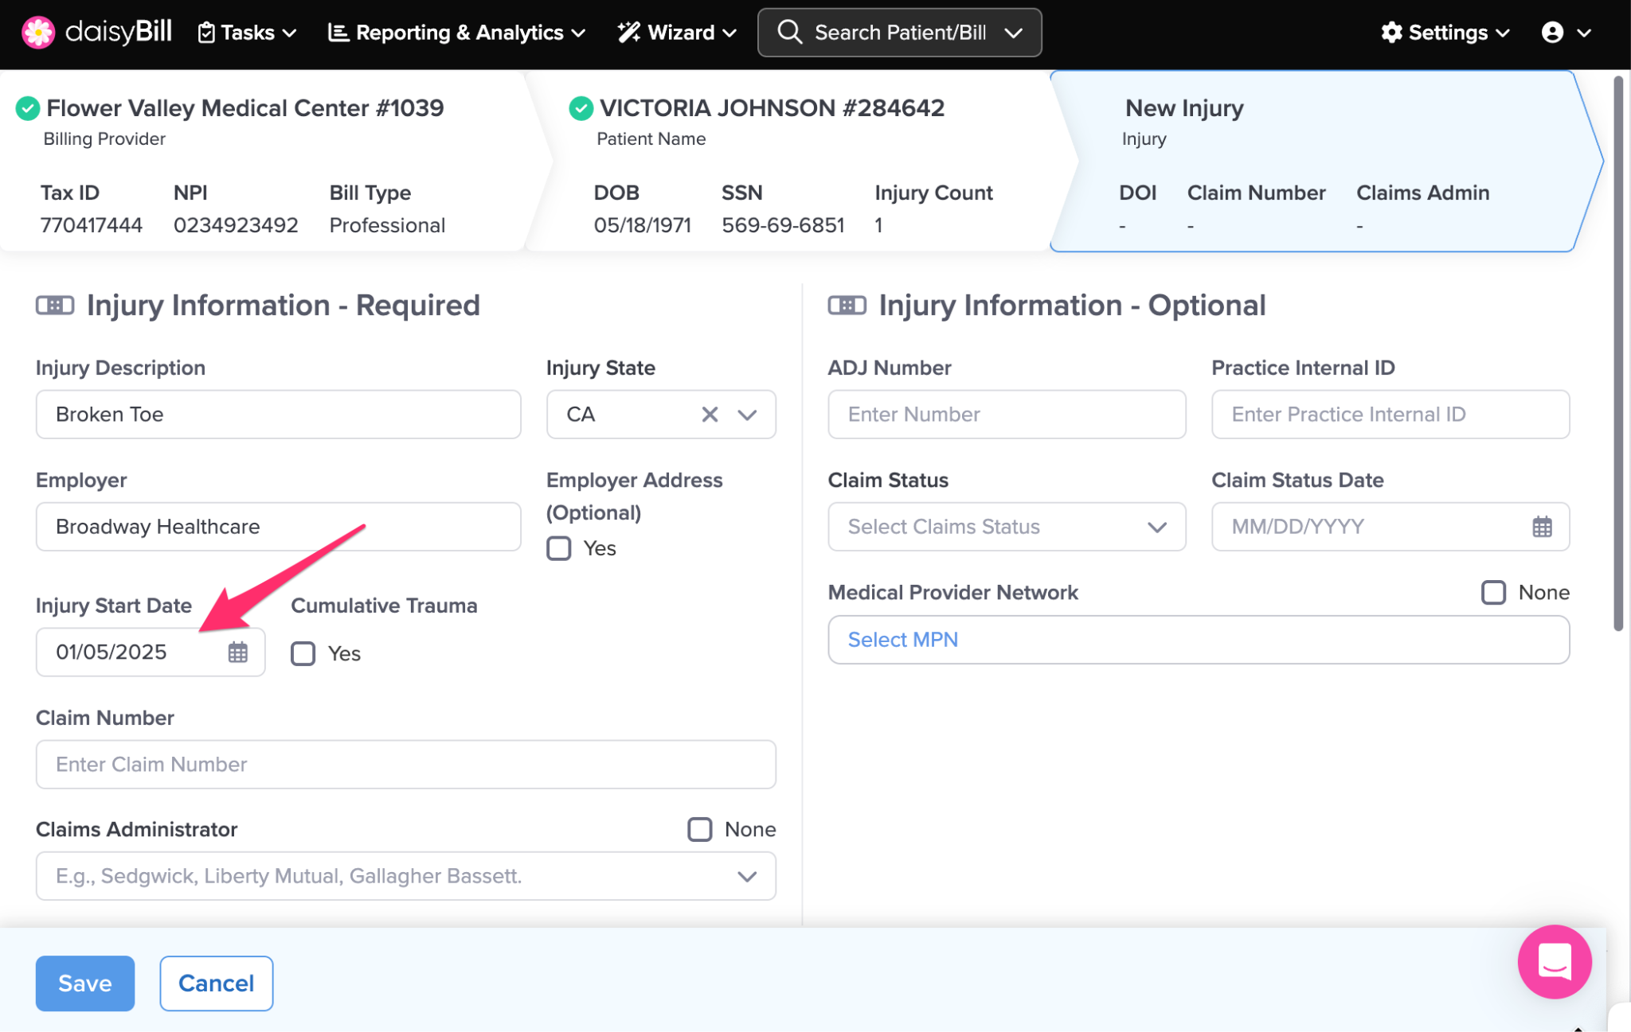This screenshot has width=1631, height=1032.
Task: Click the Cancel button
Action: pyautogui.click(x=216, y=983)
